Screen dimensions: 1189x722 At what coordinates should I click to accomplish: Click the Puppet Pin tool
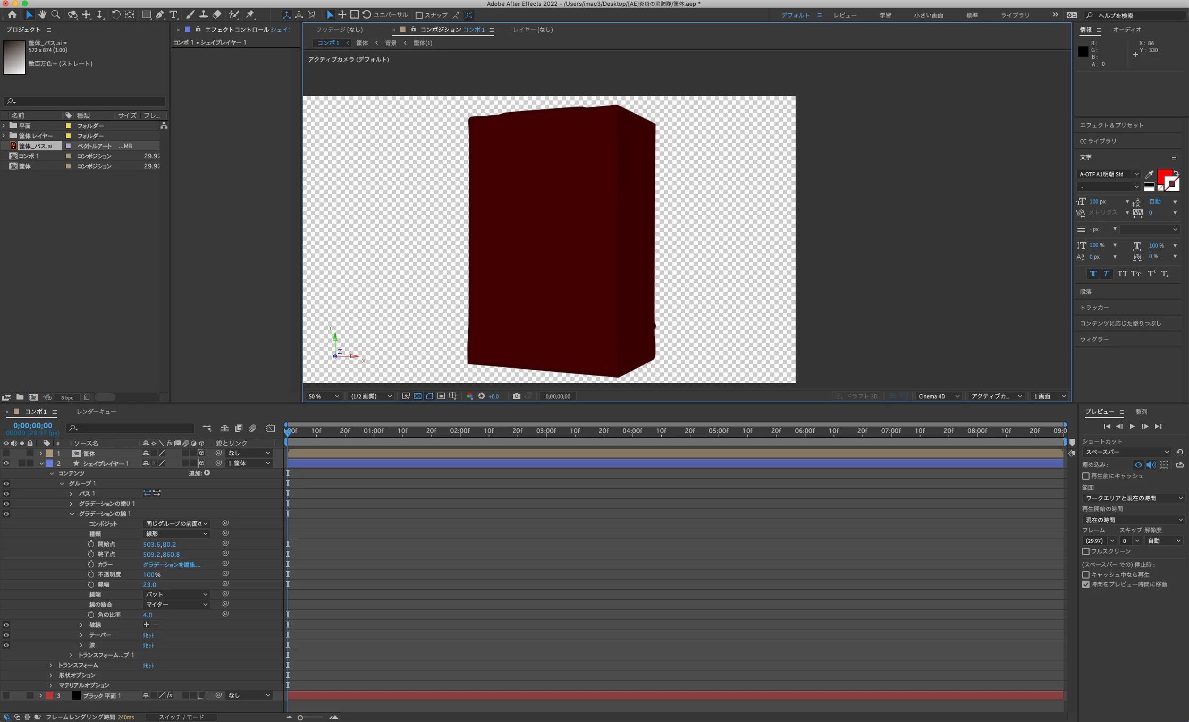click(x=250, y=15)
